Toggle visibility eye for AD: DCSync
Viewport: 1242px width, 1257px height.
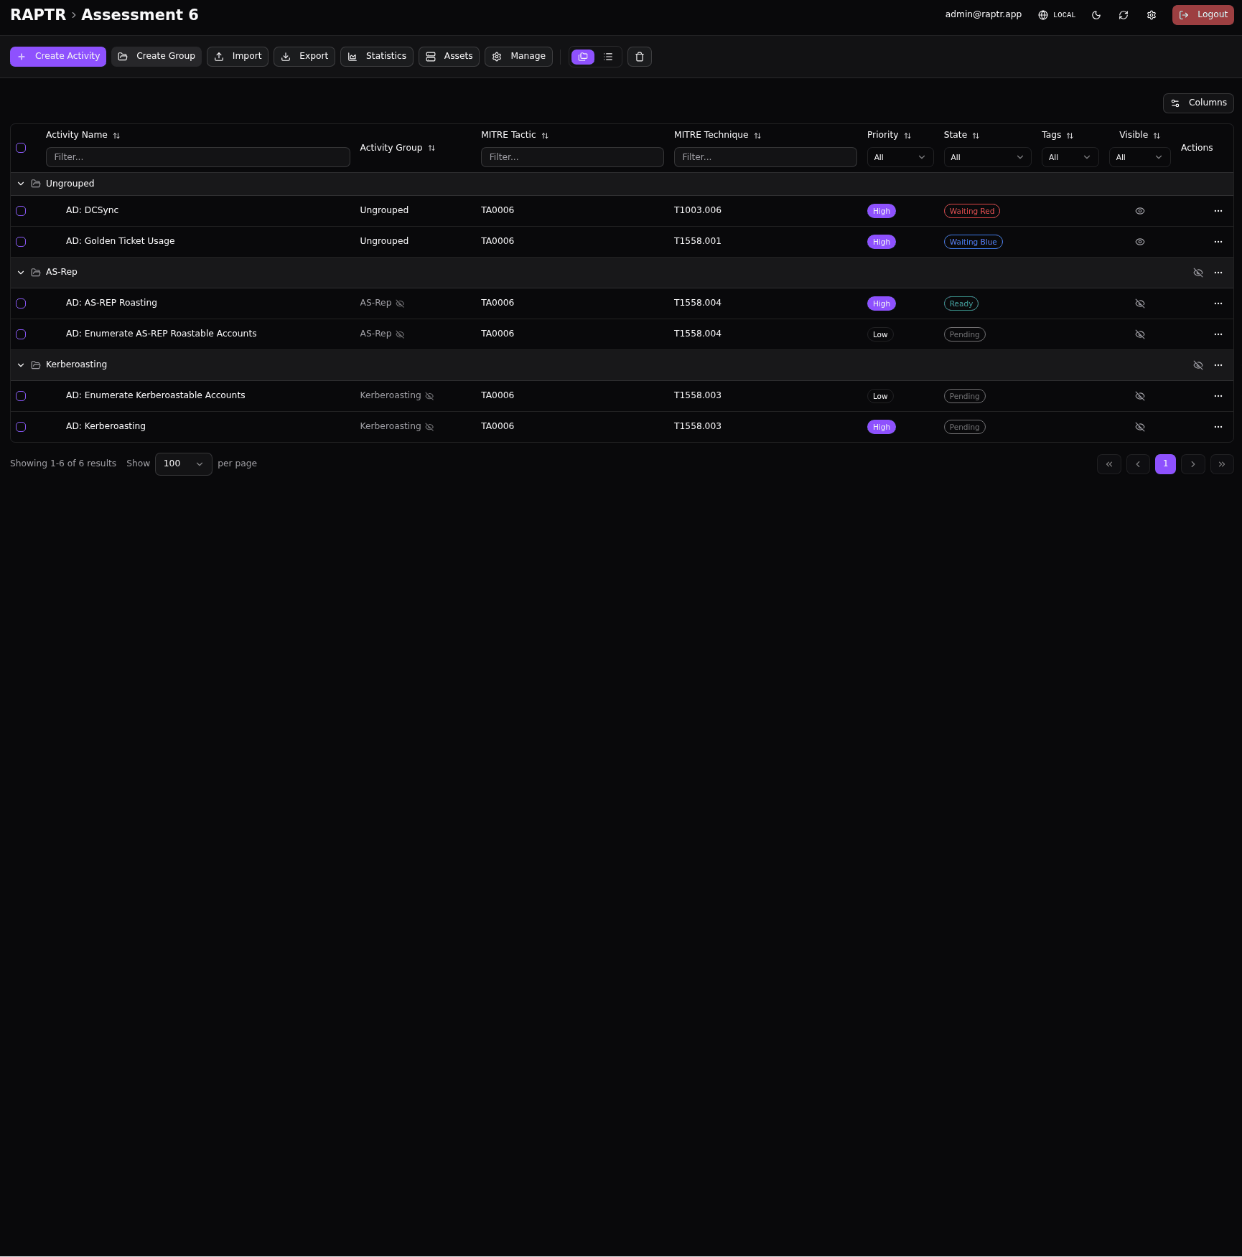click(x=1139, y=211)
